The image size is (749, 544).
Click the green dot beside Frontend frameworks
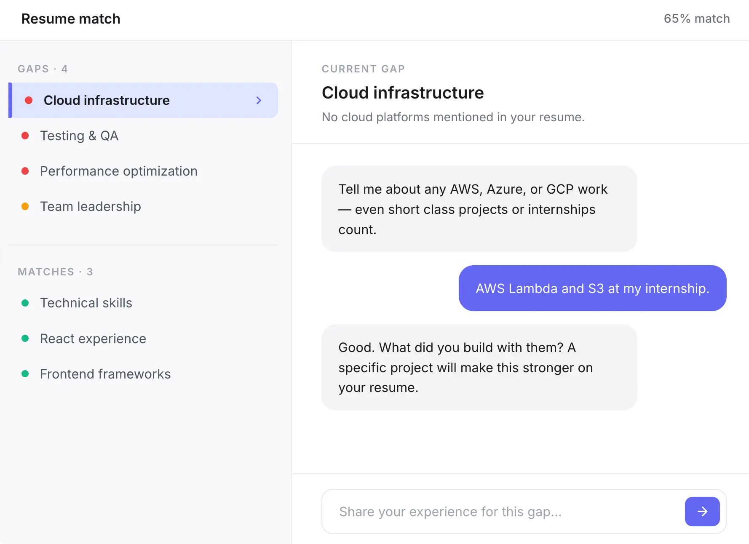25,374
